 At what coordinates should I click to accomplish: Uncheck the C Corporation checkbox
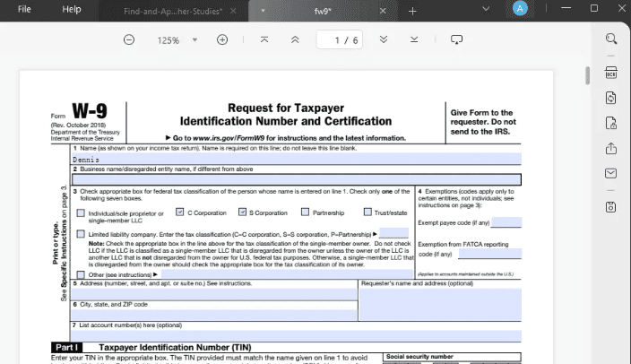pyautogui.click(x=180, y=212)
